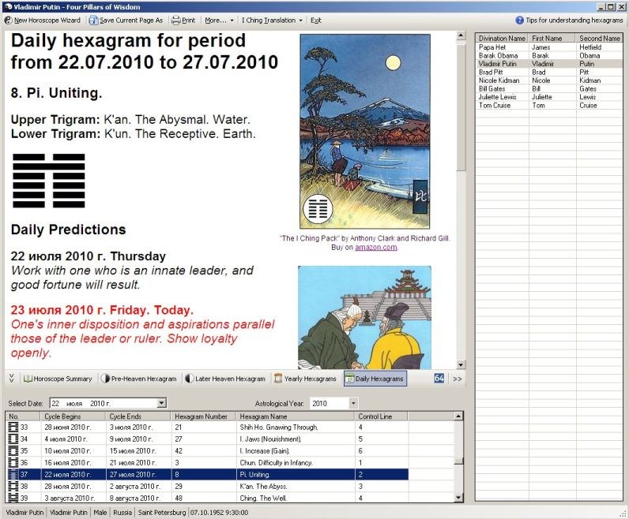Select Brad Pitt in divination list
This screenshot has width=629, height=519.
click(x=548, y=72)
